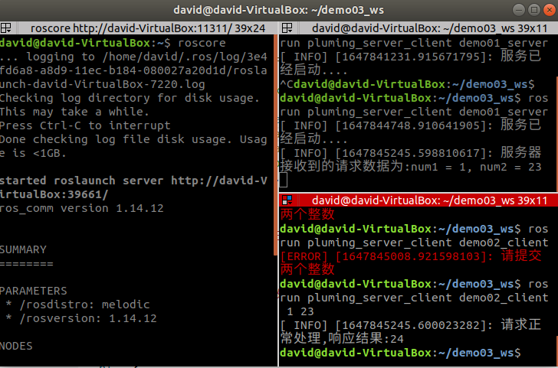The image size is (558, 368).
Task: Click the scrollbar of the roscore pane
Action: [x=275, y=145]
